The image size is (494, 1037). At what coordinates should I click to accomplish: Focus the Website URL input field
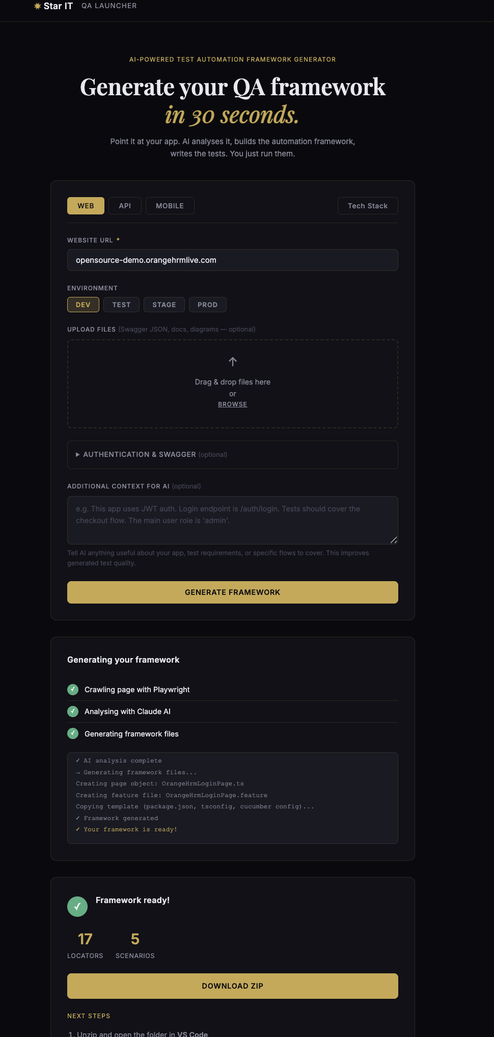[233, 260]
